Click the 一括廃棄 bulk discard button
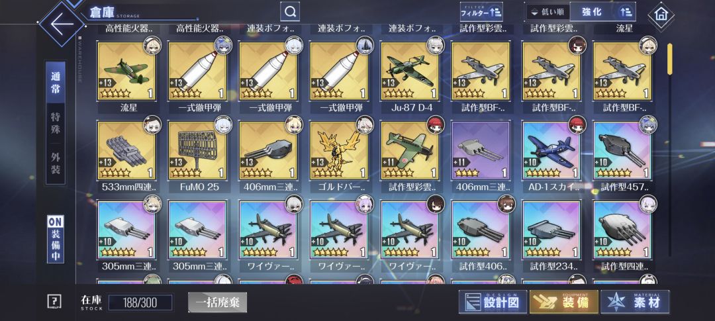 coord(218,302)
